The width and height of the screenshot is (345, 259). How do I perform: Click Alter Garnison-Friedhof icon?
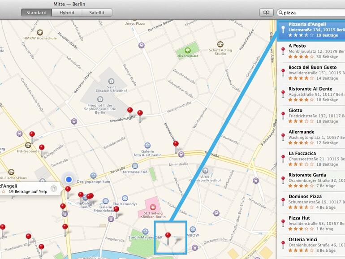[205, 170]
